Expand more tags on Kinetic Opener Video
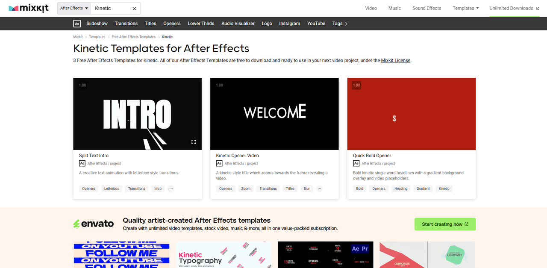This screenshot has width=547, height=268. (x=319, y=188)
